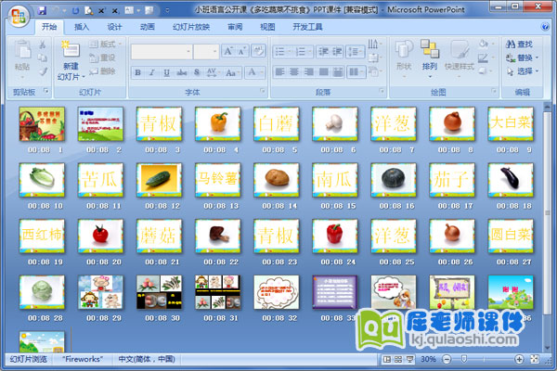Switch to normal view in status bar
Screen dimensions: 557x371
click(384, 359)
